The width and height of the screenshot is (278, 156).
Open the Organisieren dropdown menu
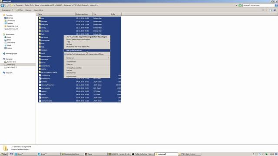[x=7, y=10]
